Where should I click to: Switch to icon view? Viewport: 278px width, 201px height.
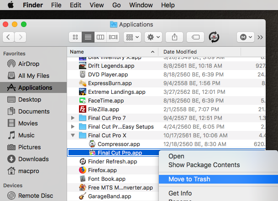point(75,37)
